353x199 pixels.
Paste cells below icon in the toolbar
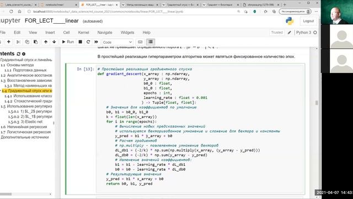coord(35,42)
